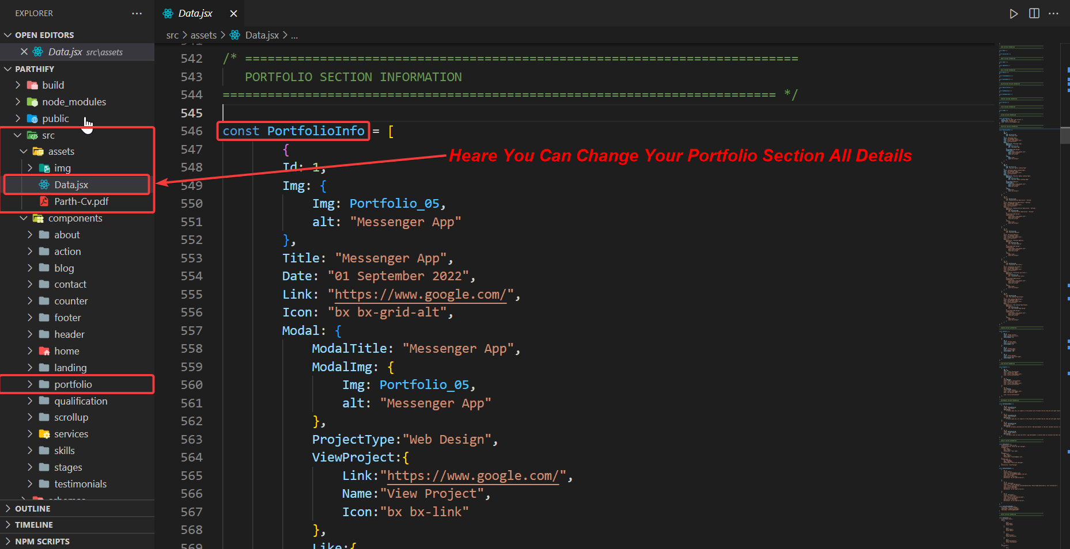The image size is (1070, 549).
Task: Click the Parth-Cv.pdf file icon
Action: (44, 201)
